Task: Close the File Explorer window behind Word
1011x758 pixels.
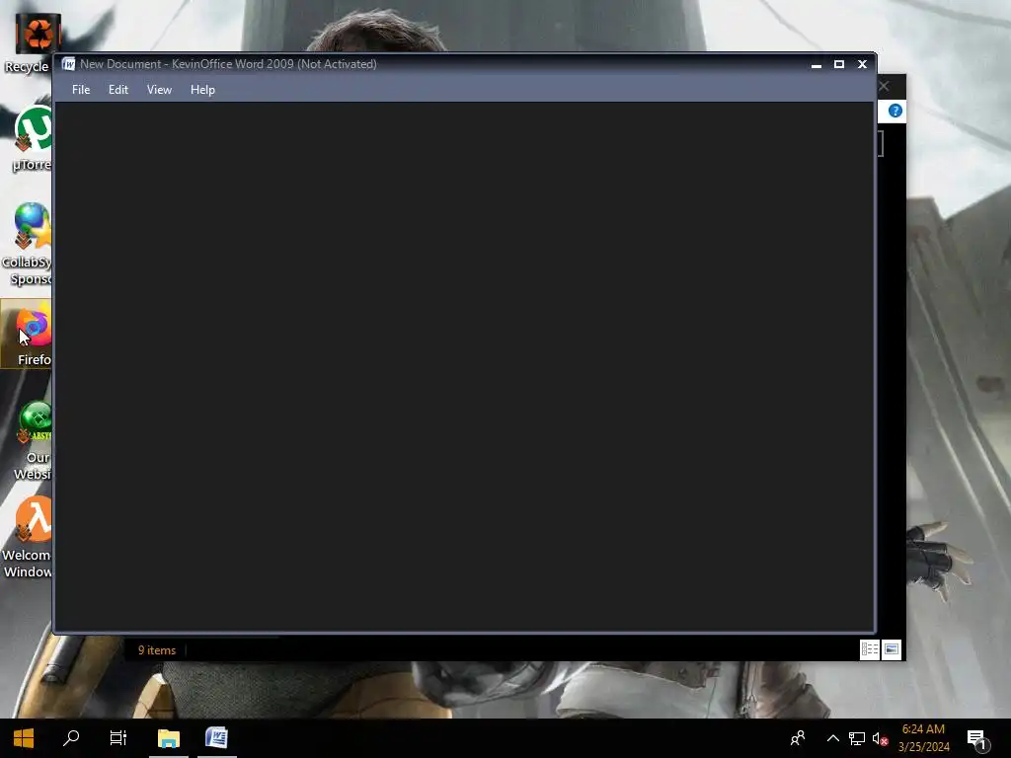Action: point(885,87)
